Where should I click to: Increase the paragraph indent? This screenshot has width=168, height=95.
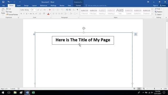[x=70, y=10]
